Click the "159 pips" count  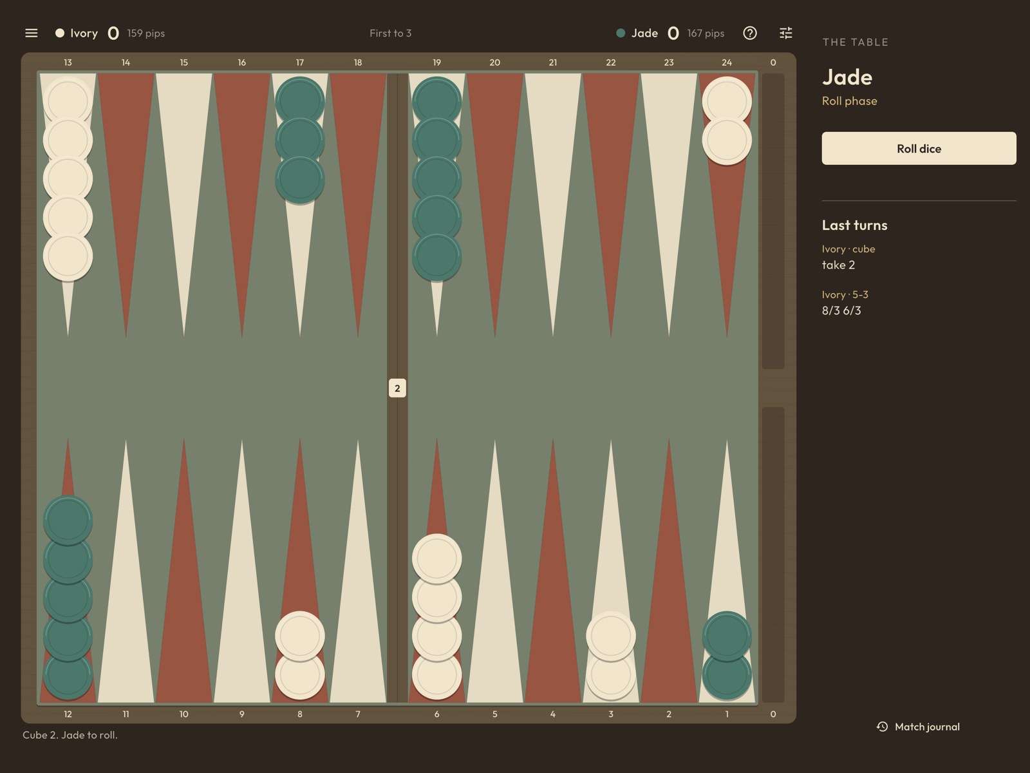tap(145, 33)
